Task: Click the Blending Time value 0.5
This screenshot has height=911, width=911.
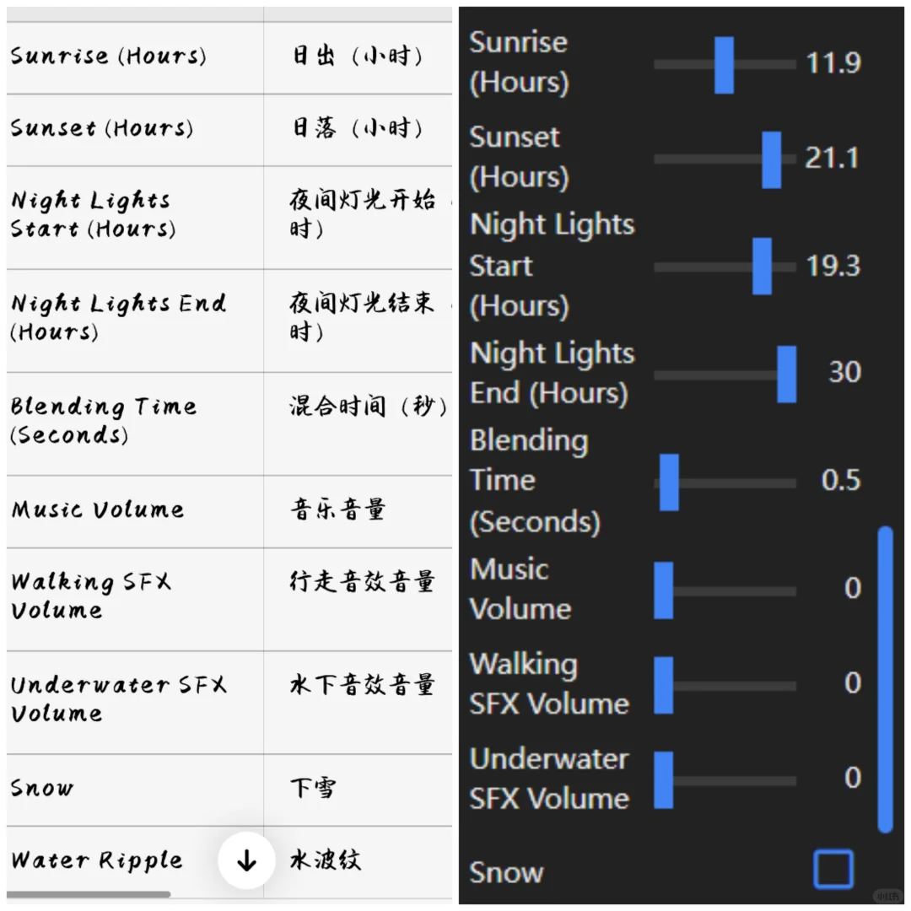Action: 840,481
